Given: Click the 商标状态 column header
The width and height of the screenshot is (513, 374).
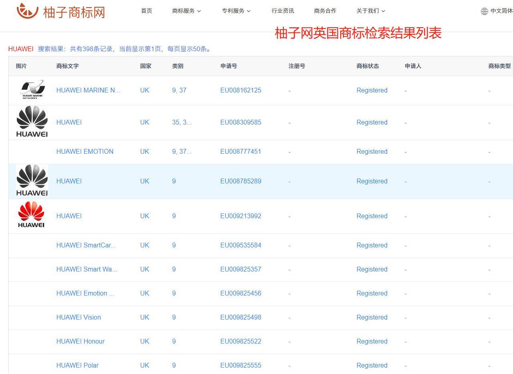Looking at the screenshot, I should tap(368, 66).
